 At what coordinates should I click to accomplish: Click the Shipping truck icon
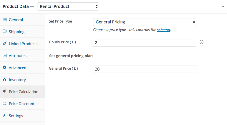click(x=4, y=32)
